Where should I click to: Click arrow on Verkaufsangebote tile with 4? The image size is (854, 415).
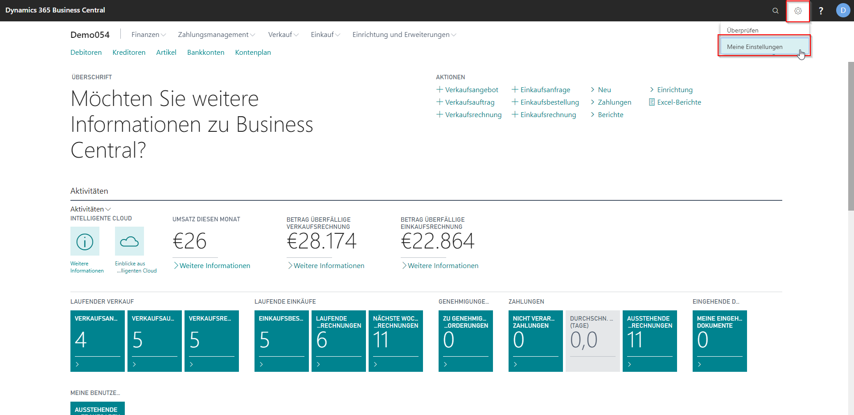tap(77, 364)
